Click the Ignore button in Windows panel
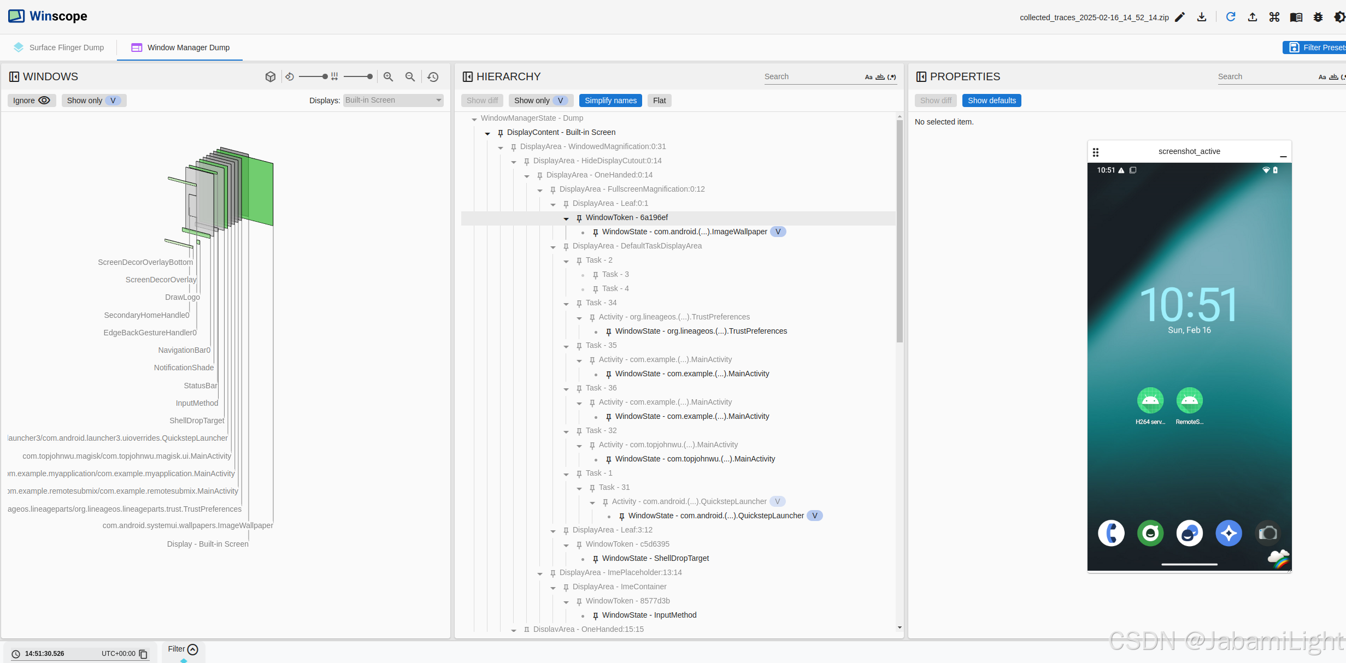 click(31, 100)
